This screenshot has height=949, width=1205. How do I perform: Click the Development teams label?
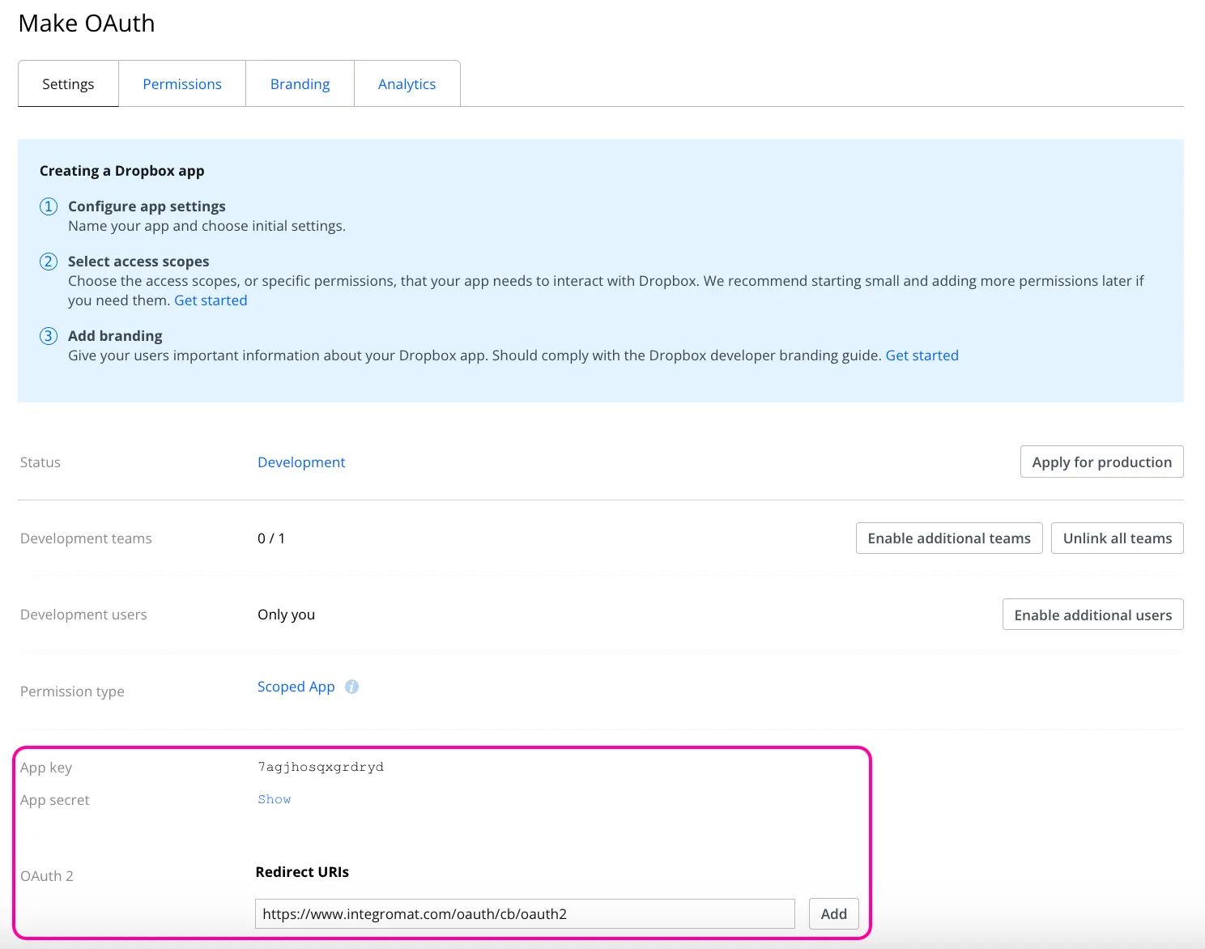tap(86, 538)
